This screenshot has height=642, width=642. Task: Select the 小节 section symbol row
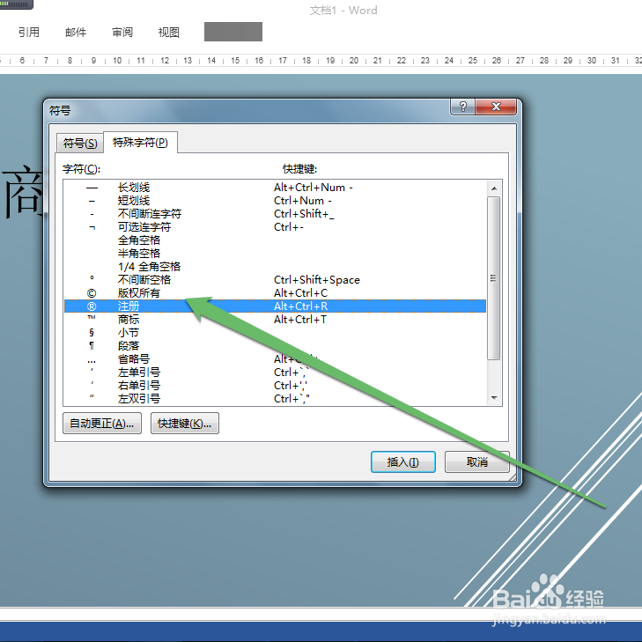coord(275,333)
